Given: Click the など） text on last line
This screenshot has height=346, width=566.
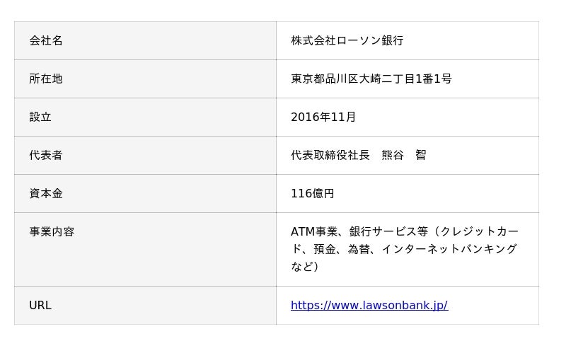Looking at the screenshot, I should coord(305,267).
